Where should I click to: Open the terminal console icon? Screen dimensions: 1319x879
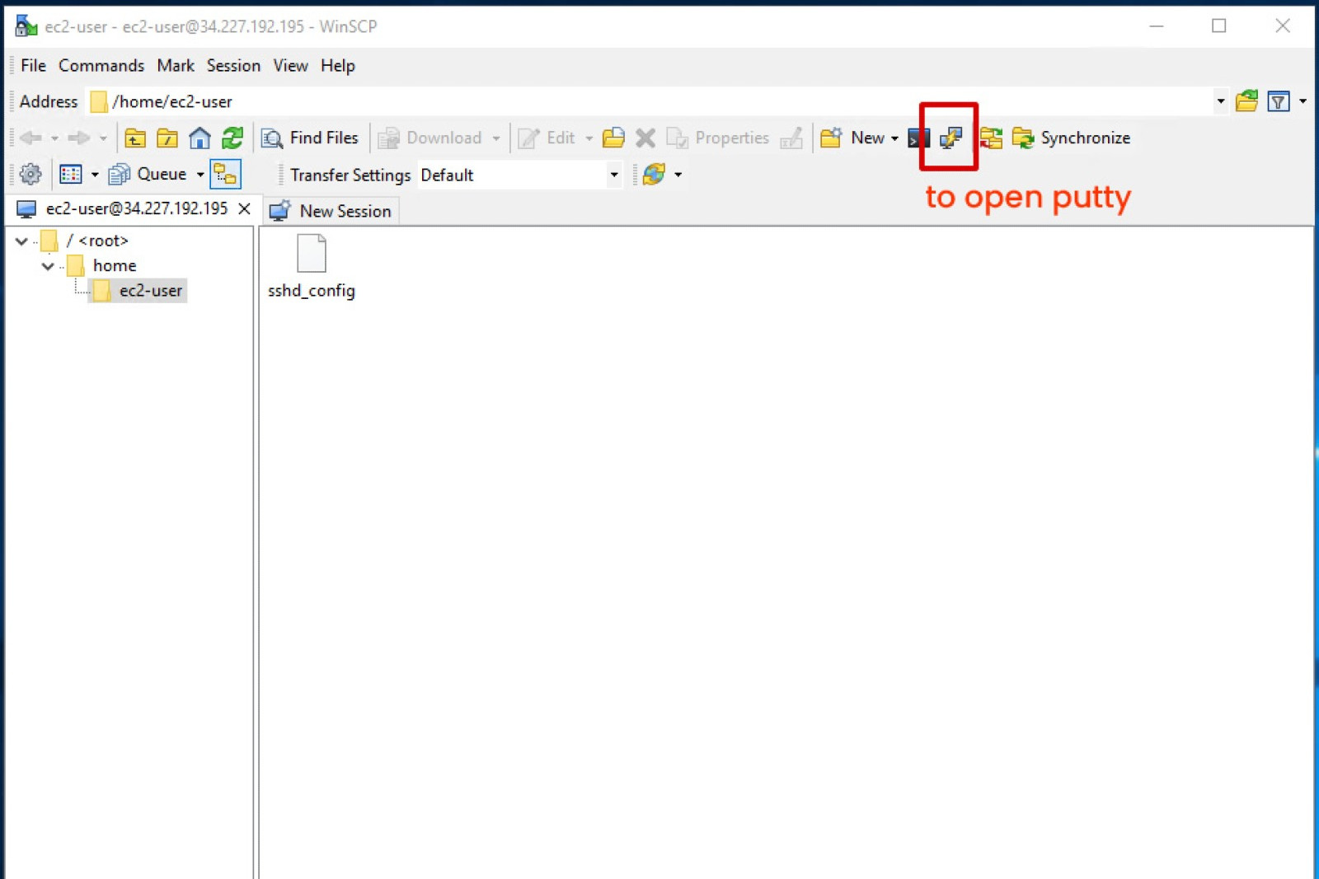tap(917, 138)
